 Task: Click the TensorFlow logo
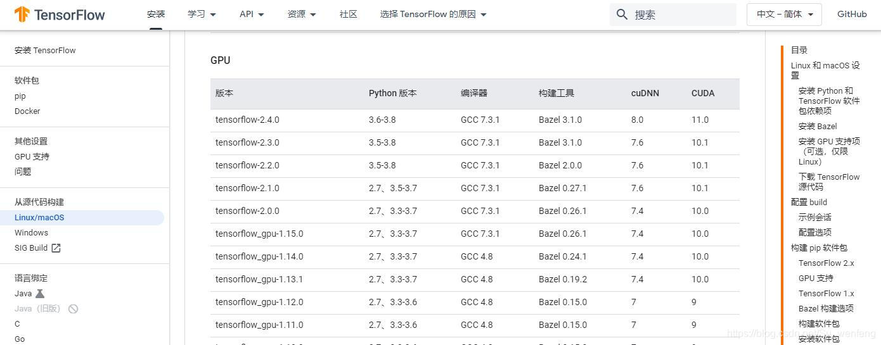60,15
